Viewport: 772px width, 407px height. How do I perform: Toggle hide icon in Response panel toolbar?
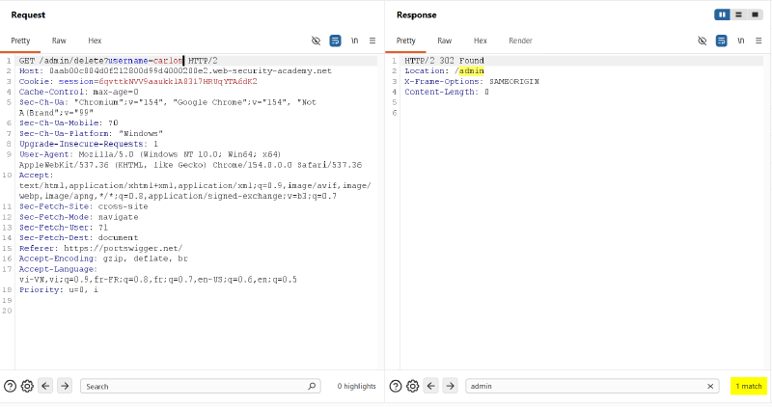pos(703,41)
